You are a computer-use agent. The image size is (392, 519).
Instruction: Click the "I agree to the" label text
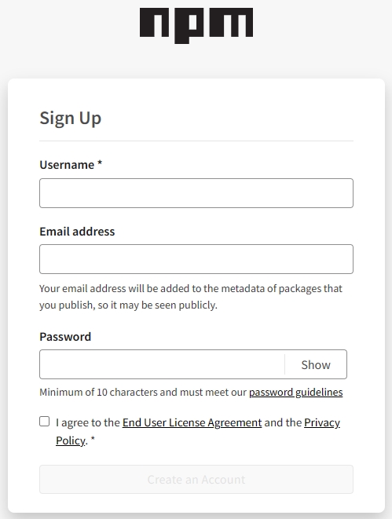coord(88,422)
